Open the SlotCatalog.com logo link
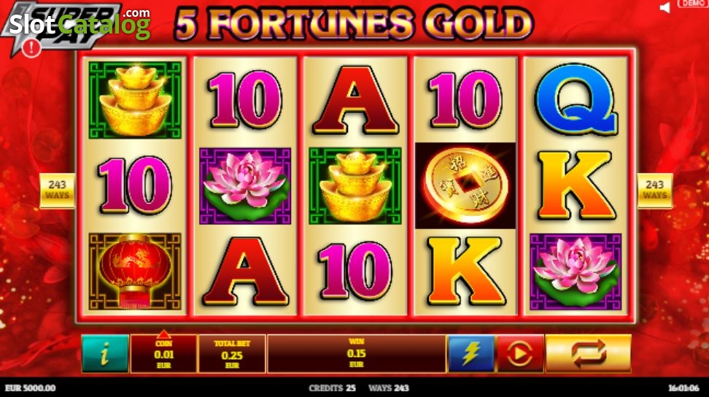 coord(80,24)
